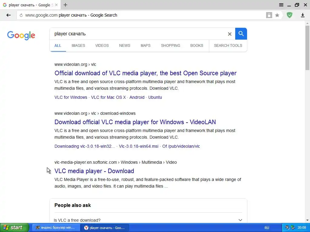Click the browser address bar text
This screenshot has width=310, height=232.
click(x=71, y=15)
